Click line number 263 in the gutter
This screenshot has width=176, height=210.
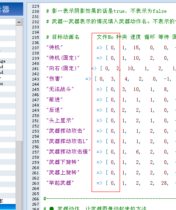[x=36, y=183]
